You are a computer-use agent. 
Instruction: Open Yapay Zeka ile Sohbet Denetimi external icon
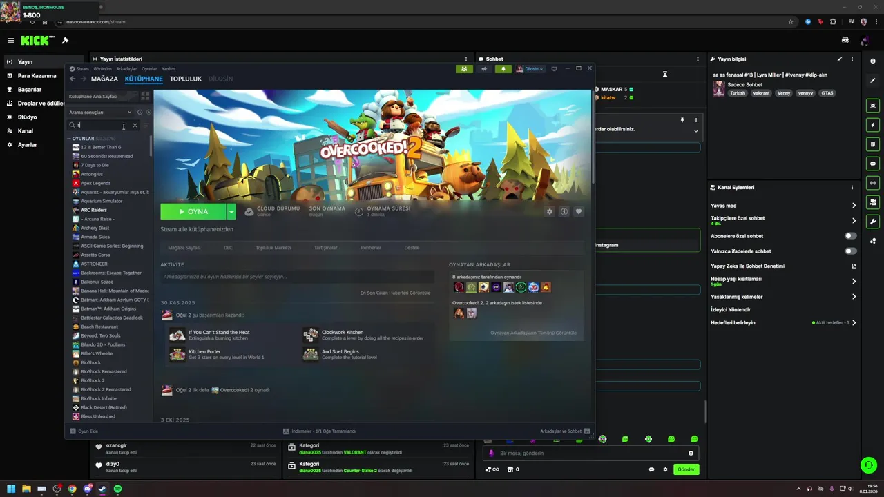click(854, 266)
